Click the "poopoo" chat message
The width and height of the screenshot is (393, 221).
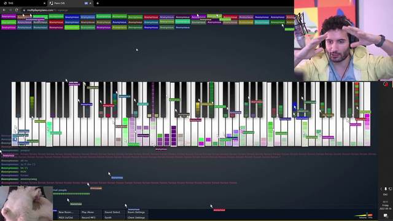(x=25, y=150)
